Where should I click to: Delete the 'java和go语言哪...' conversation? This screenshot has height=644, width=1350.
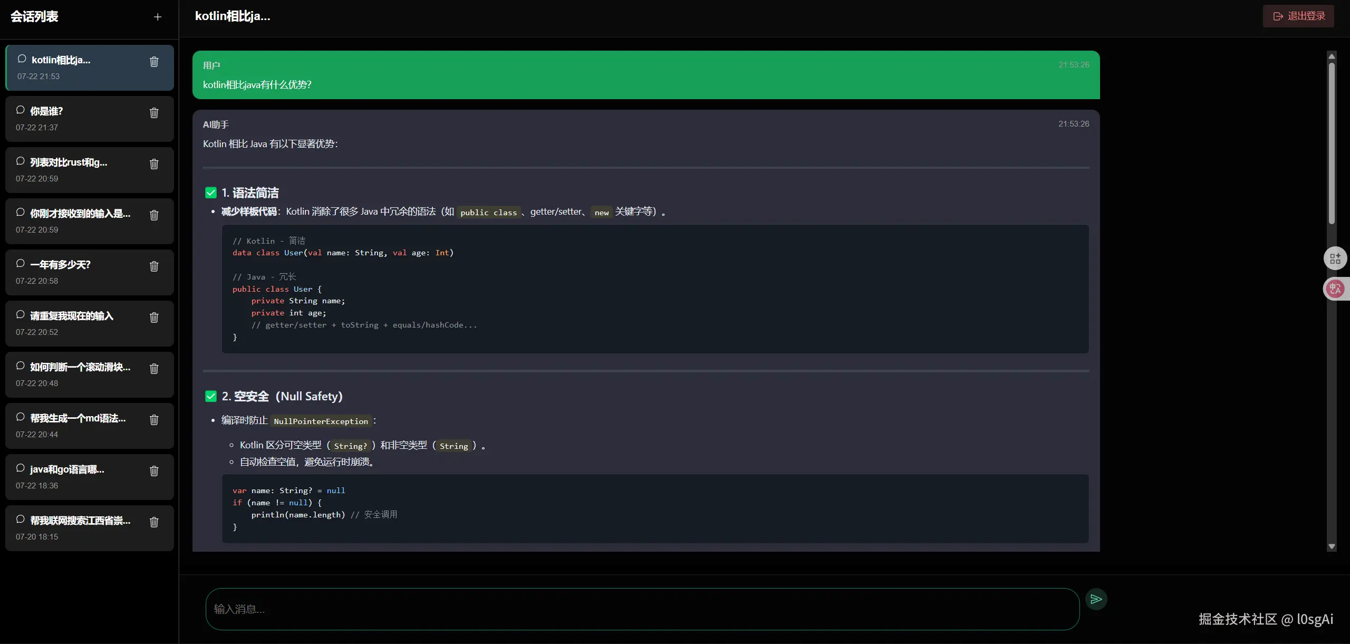154,471
